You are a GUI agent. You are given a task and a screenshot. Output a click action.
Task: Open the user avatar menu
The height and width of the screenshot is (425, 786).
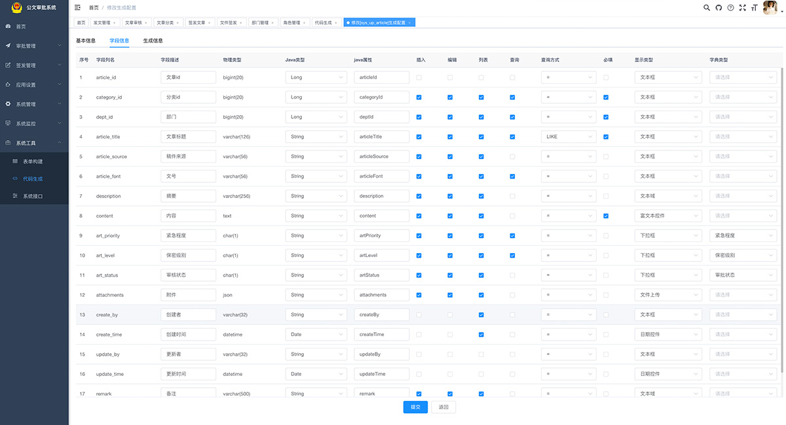point(770,8)
